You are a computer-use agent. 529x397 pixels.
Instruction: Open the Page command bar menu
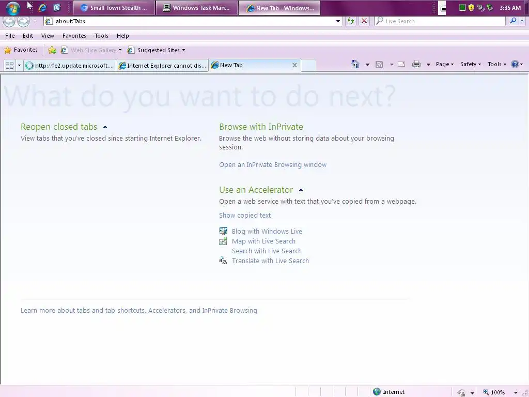coord(445,64)
